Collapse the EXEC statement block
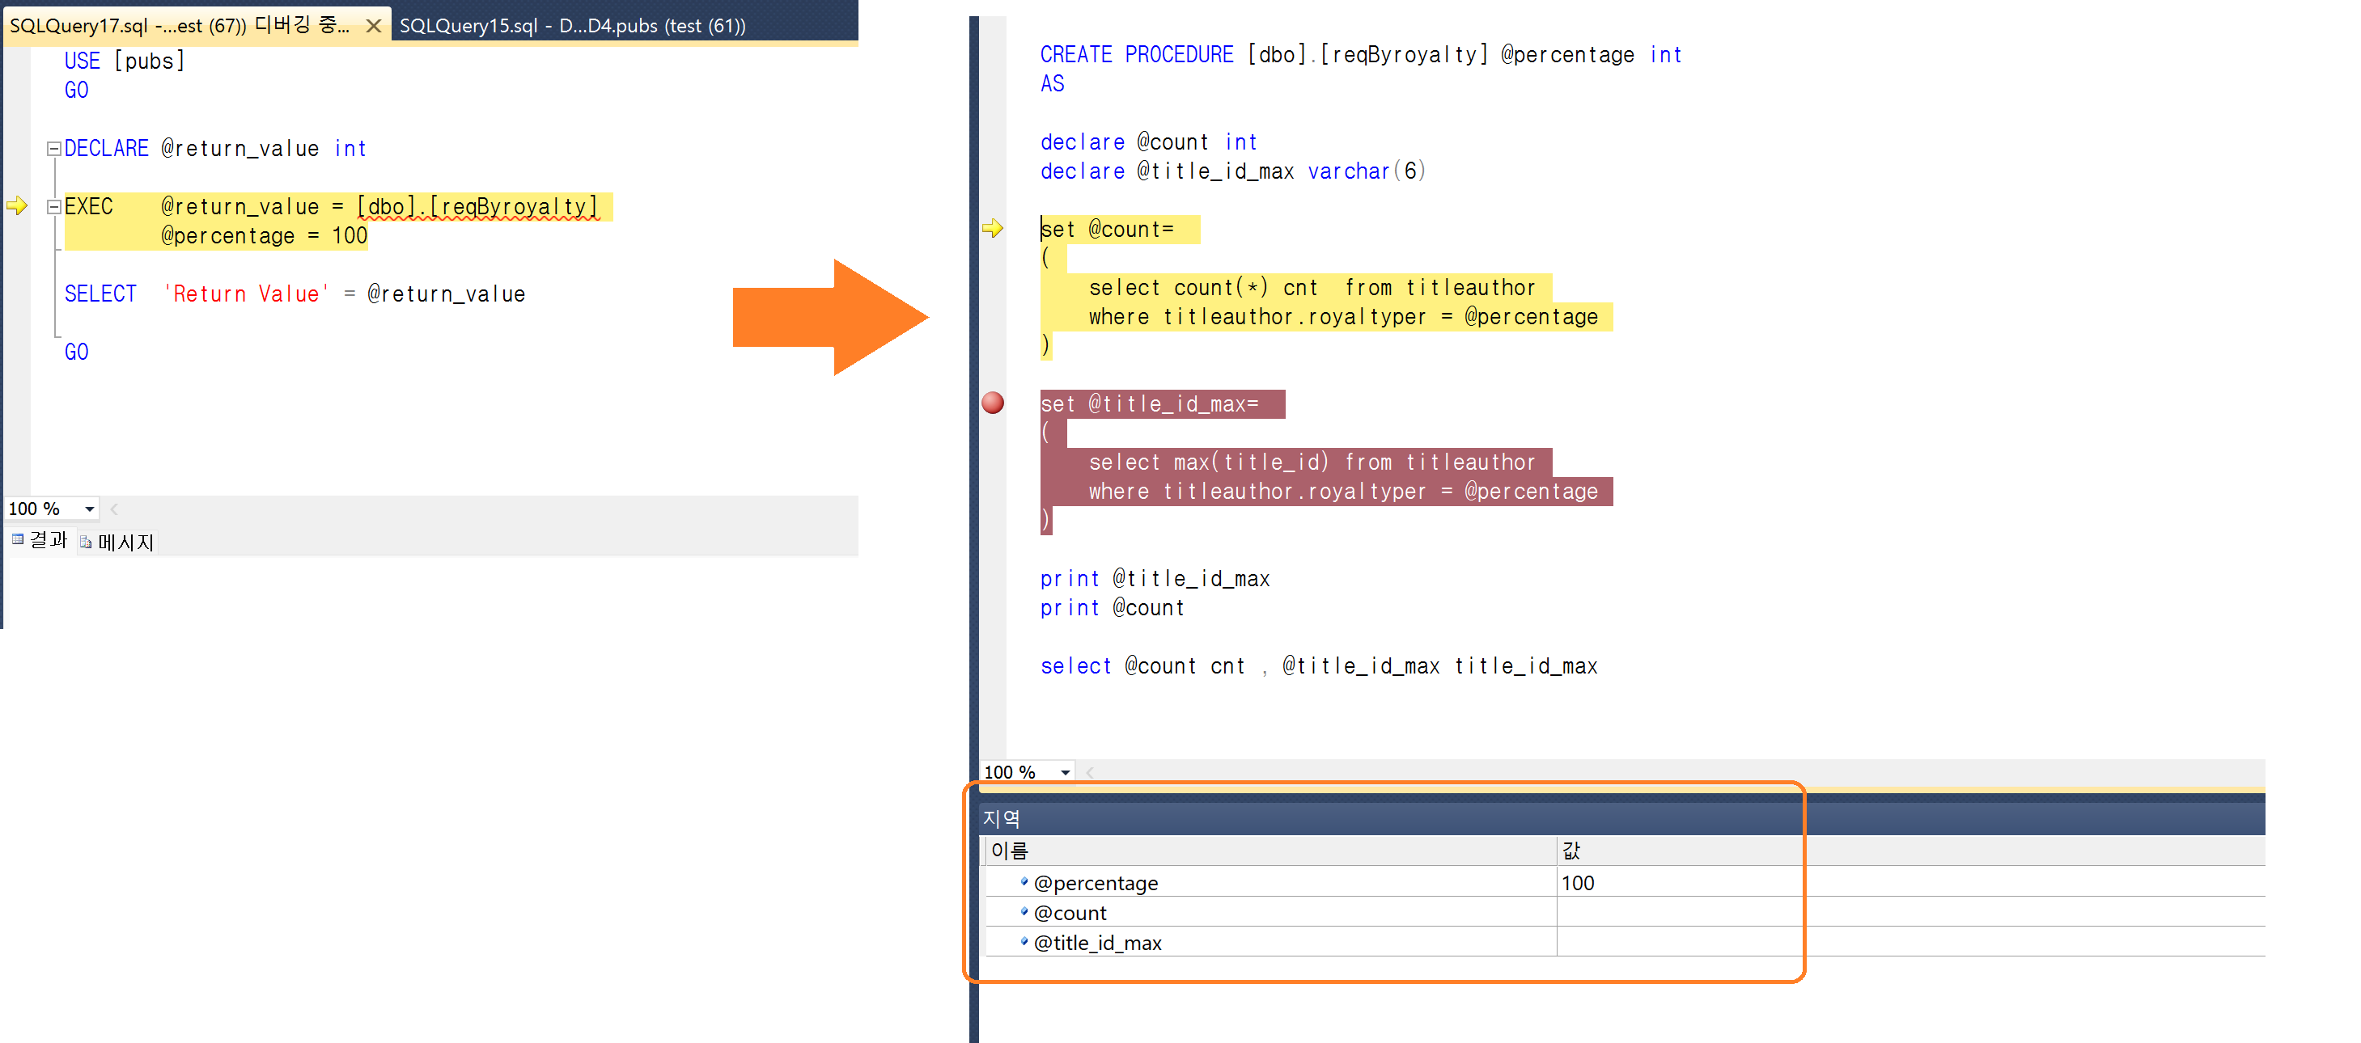This screenshot has width=2361, height=1043. pos(54,207)
